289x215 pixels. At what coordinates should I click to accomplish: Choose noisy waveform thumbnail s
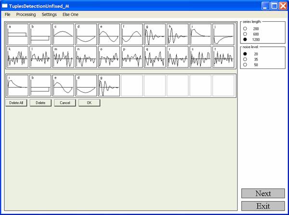(x=200, y=57)
